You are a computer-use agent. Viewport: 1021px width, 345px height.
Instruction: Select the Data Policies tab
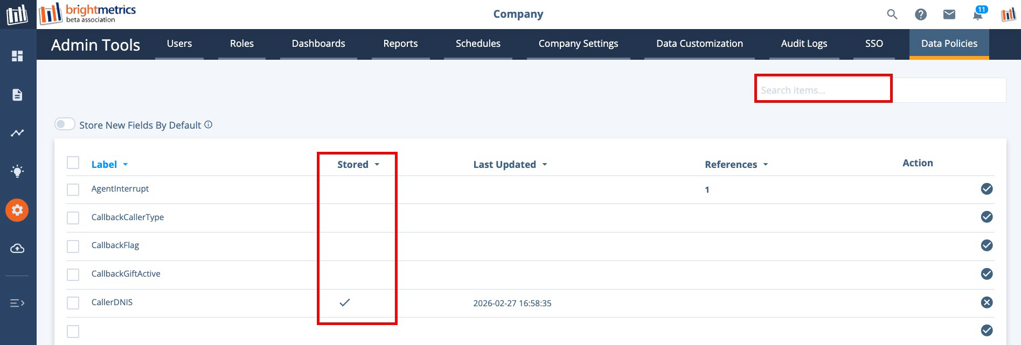pos(949,44)
